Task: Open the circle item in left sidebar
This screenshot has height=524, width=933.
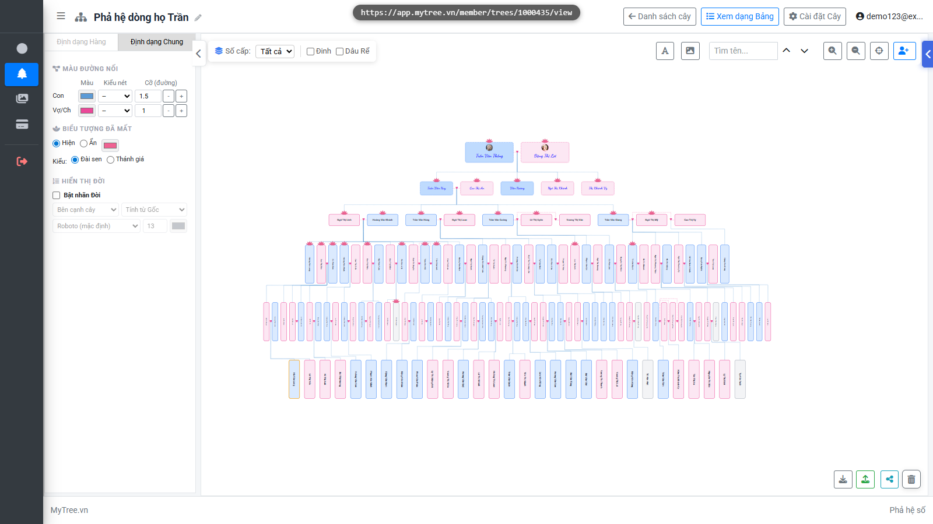Action: click(22, 48)
